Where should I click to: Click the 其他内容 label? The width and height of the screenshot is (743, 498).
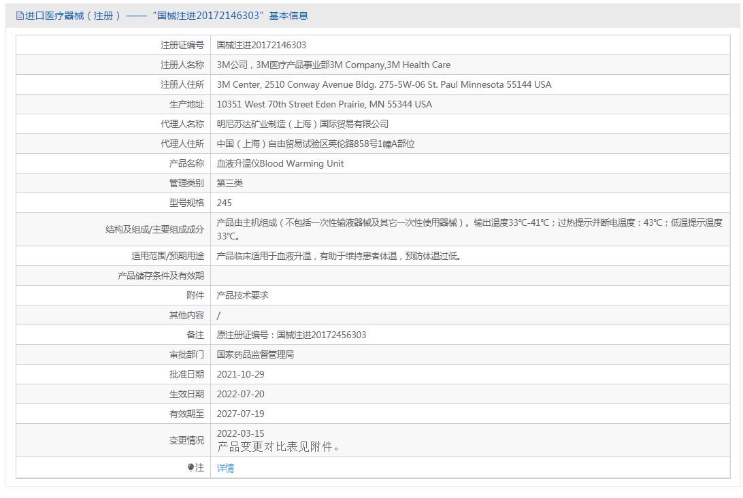(186, 315)
